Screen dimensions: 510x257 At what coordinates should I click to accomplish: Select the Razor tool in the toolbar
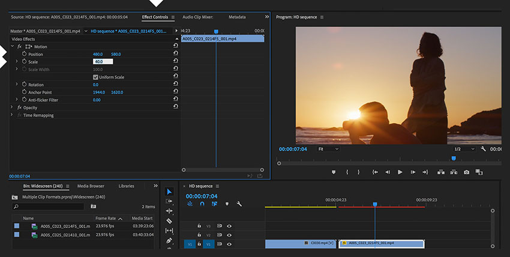169,220
